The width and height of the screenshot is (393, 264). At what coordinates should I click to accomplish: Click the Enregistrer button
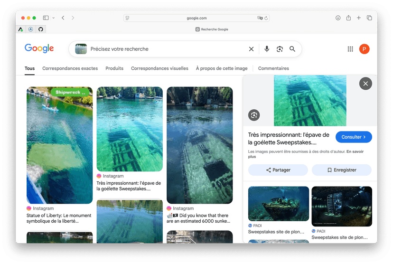341,170
